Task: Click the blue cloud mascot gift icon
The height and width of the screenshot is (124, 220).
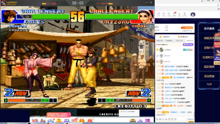Action: (x=51, y=120)
